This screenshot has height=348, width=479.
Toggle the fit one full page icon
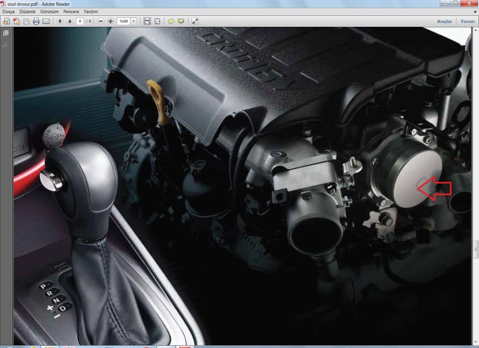tap(157, 21)
